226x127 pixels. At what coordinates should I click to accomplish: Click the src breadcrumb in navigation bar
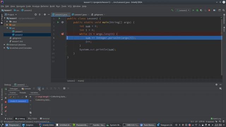pyautogui.click(x=17, y=10)
